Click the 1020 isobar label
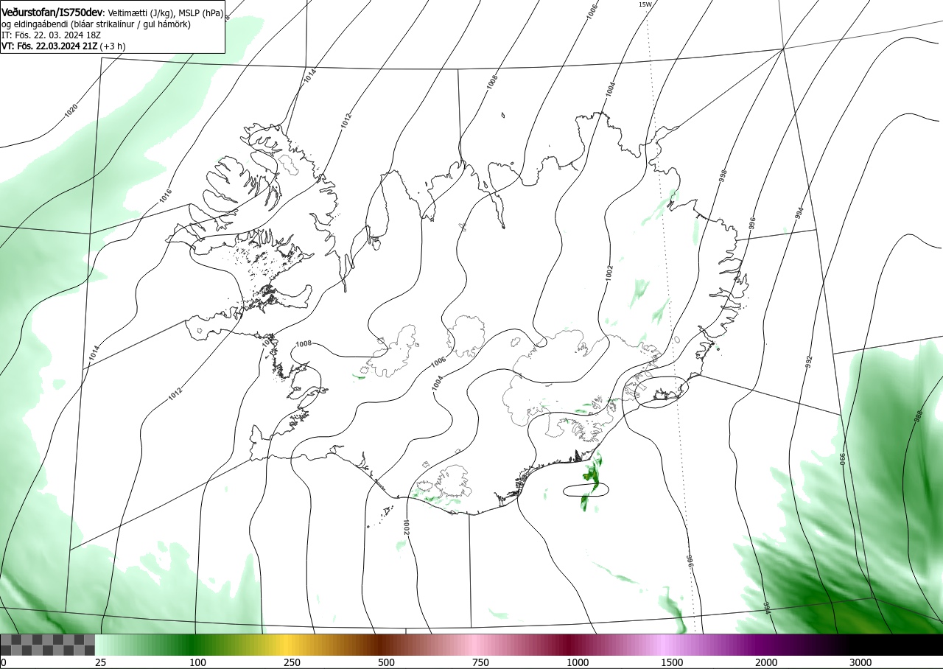This screenshot has width=943, height=669. 71,111
